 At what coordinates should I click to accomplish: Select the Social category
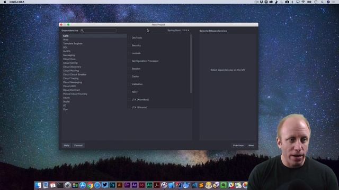coord(94,102)
